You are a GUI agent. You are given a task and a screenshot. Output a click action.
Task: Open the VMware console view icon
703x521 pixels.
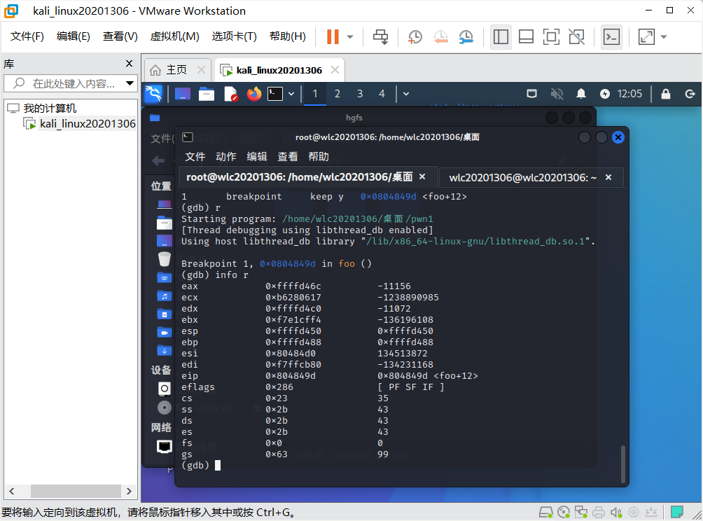tap(611, 37)
